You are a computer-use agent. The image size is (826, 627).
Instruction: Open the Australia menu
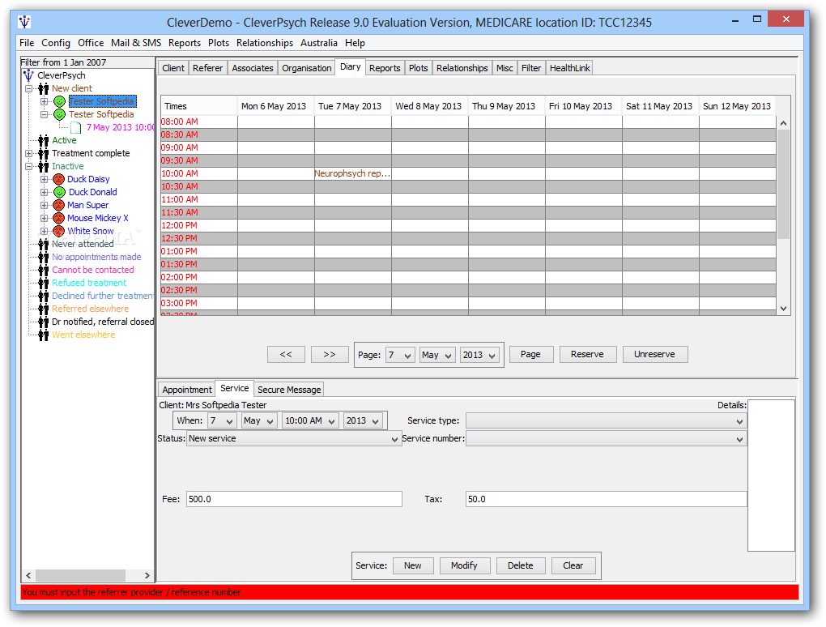[319, 43]
